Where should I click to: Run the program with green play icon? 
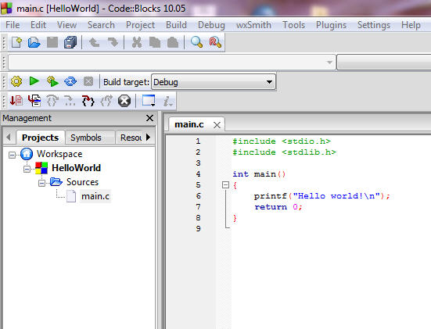(34, 81)
